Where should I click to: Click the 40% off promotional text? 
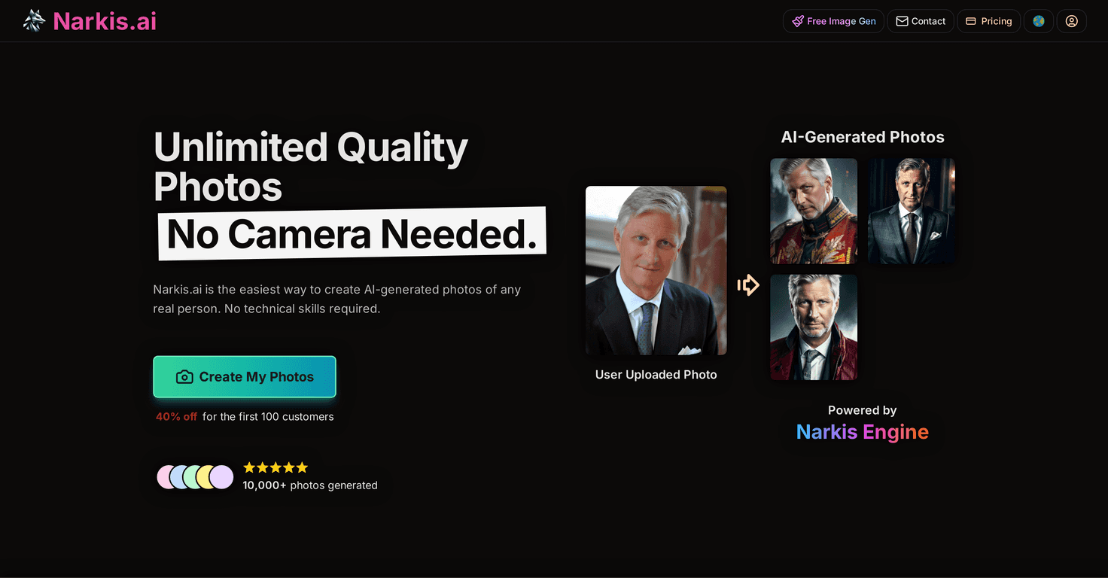(x=175, y=416)
